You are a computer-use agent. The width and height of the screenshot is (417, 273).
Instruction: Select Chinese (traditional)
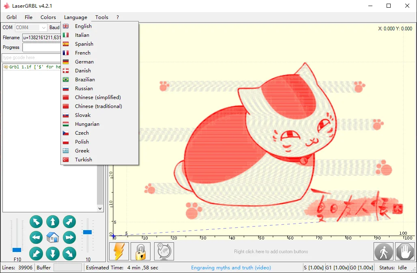point(99,106)
